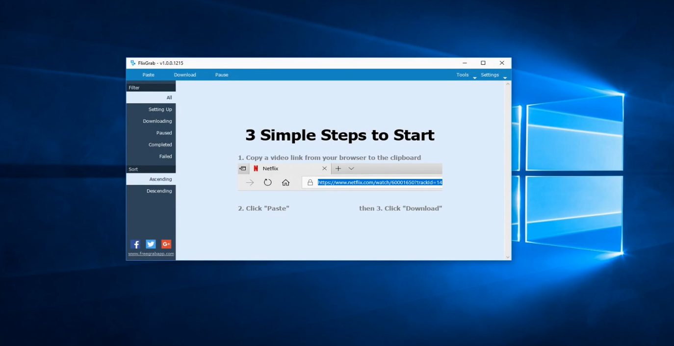Click the home icon in the tutorial image
Screen dimensions: 674x346
pos(285,183)
